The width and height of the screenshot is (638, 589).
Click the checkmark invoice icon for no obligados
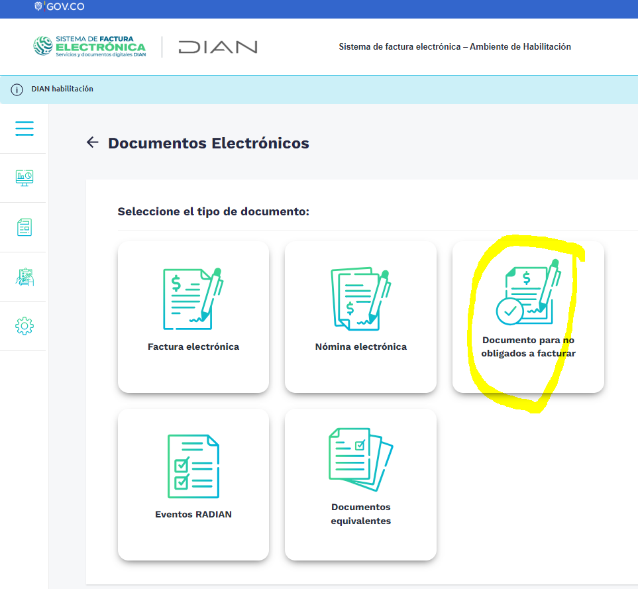pyautogui.click(x=528, y=292)
